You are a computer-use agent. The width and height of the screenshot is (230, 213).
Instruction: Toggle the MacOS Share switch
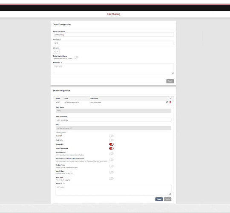pyautogui.click(x=111, y=172)
